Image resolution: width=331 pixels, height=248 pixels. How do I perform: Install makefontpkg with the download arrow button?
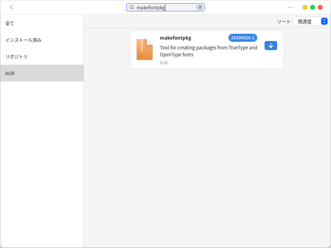click(x=271, y=46)
